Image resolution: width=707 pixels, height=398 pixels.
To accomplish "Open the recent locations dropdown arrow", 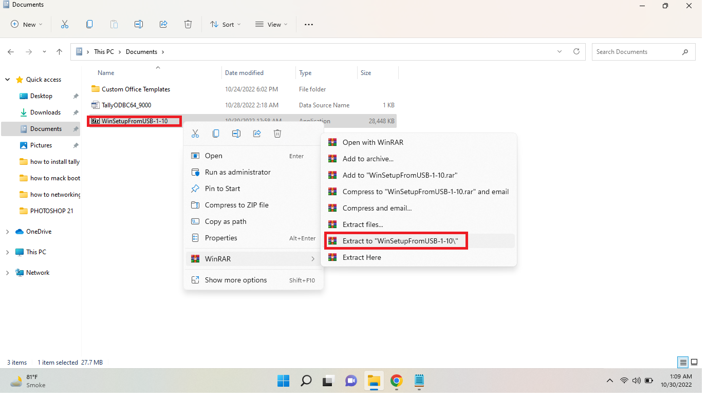I will pos(44,52).
